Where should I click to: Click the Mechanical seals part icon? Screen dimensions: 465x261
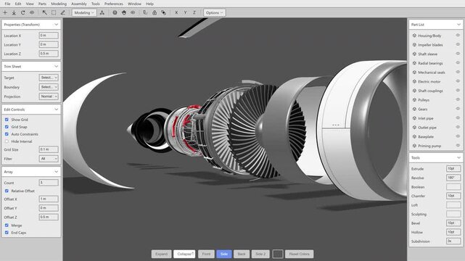click(x=415, y=72)
